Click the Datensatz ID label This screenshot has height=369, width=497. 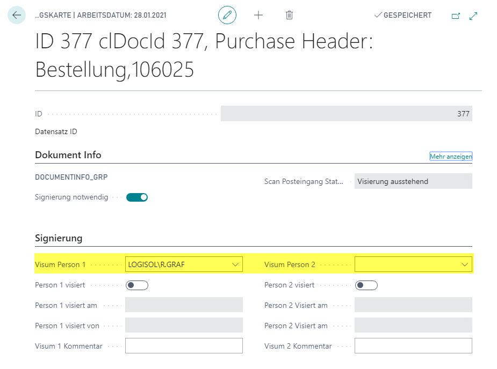coord(56,131)
